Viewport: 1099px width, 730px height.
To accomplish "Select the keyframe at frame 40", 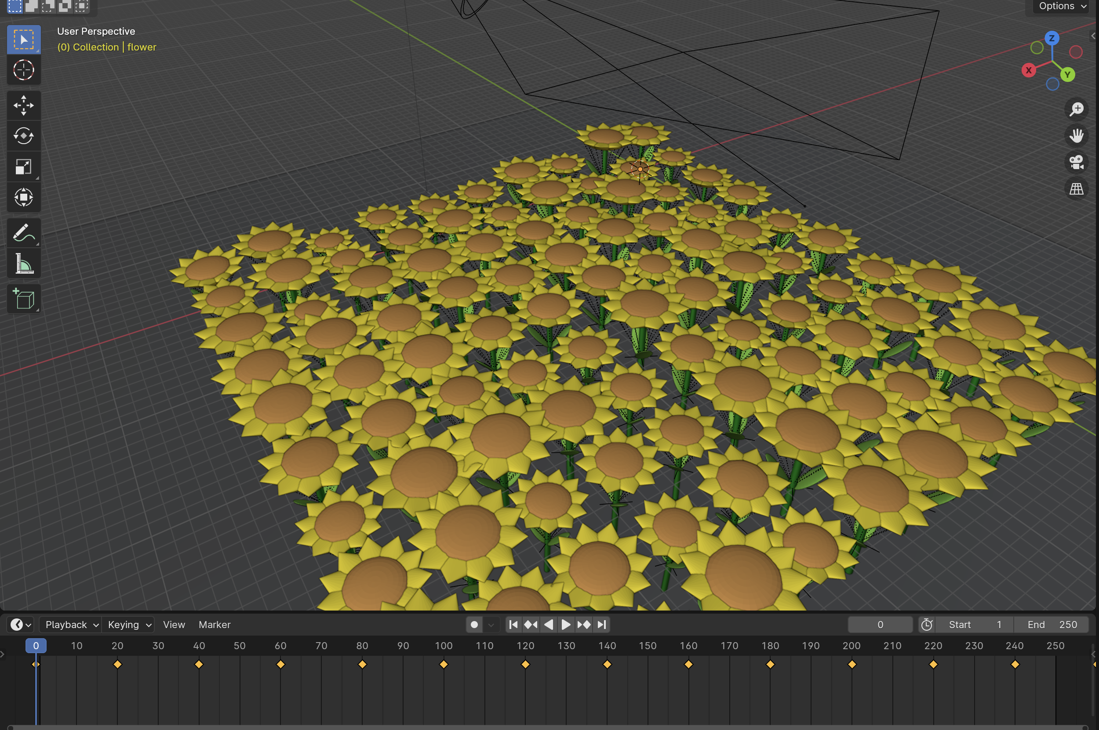I will tap(199, 665).
